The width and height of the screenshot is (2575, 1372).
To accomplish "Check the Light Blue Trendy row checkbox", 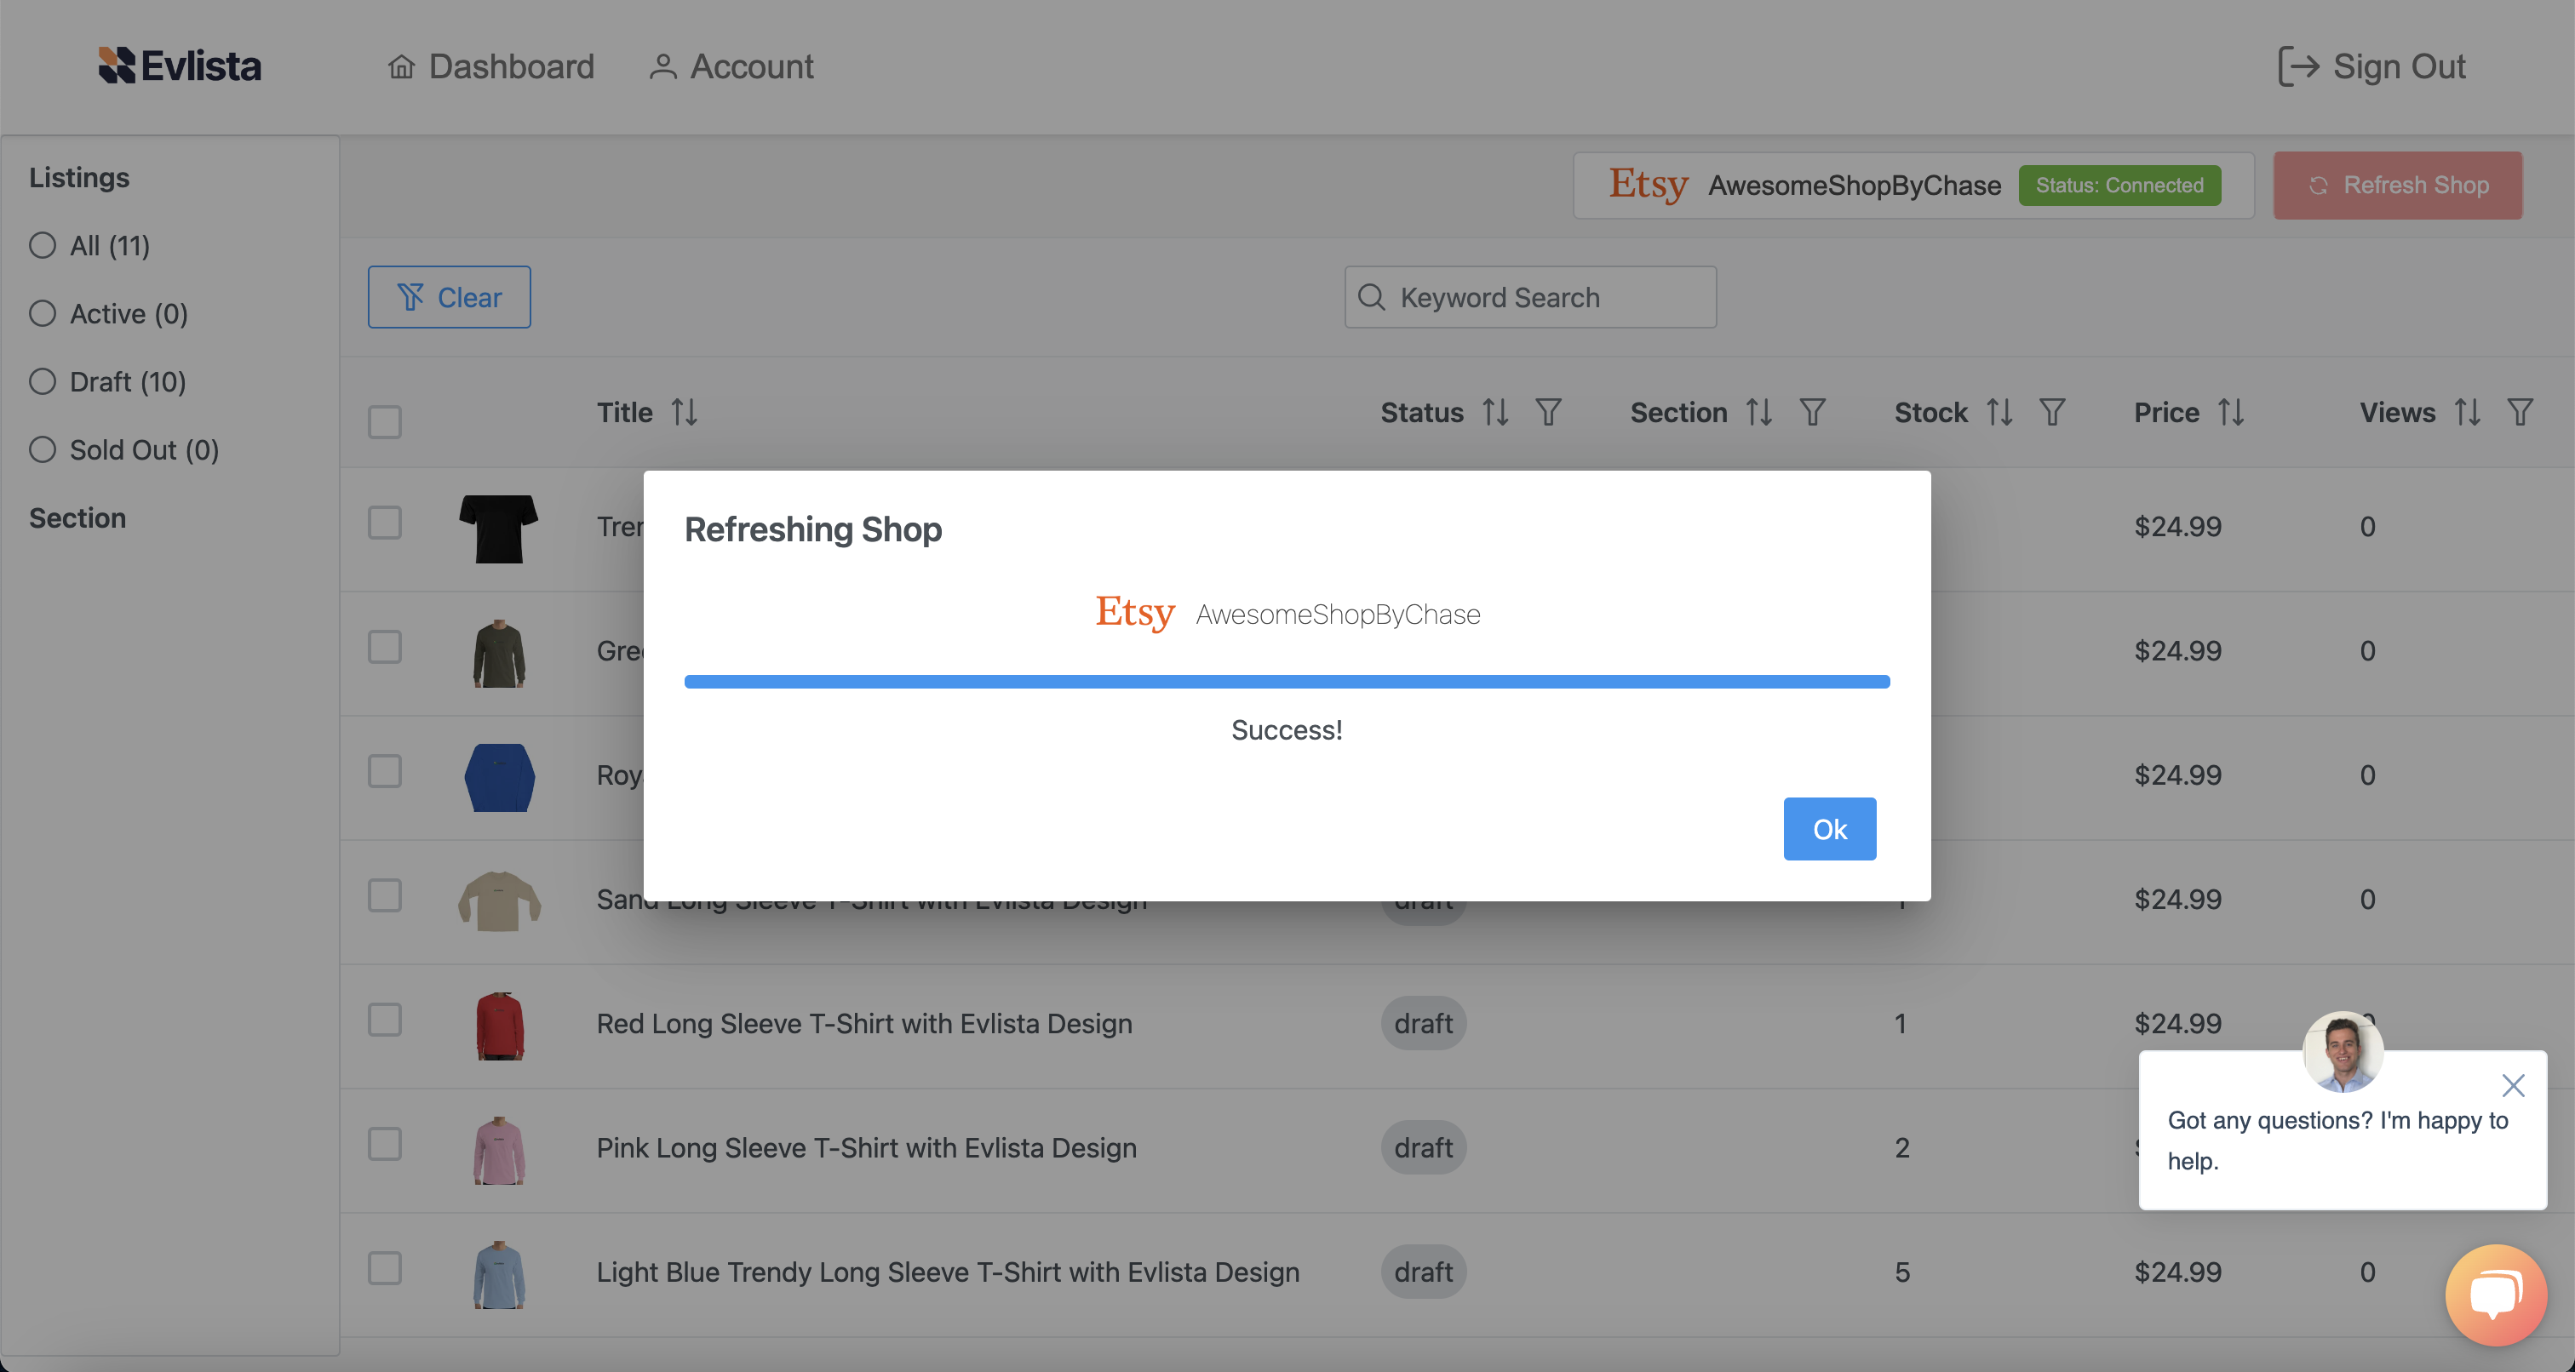I will [385, 1269].
